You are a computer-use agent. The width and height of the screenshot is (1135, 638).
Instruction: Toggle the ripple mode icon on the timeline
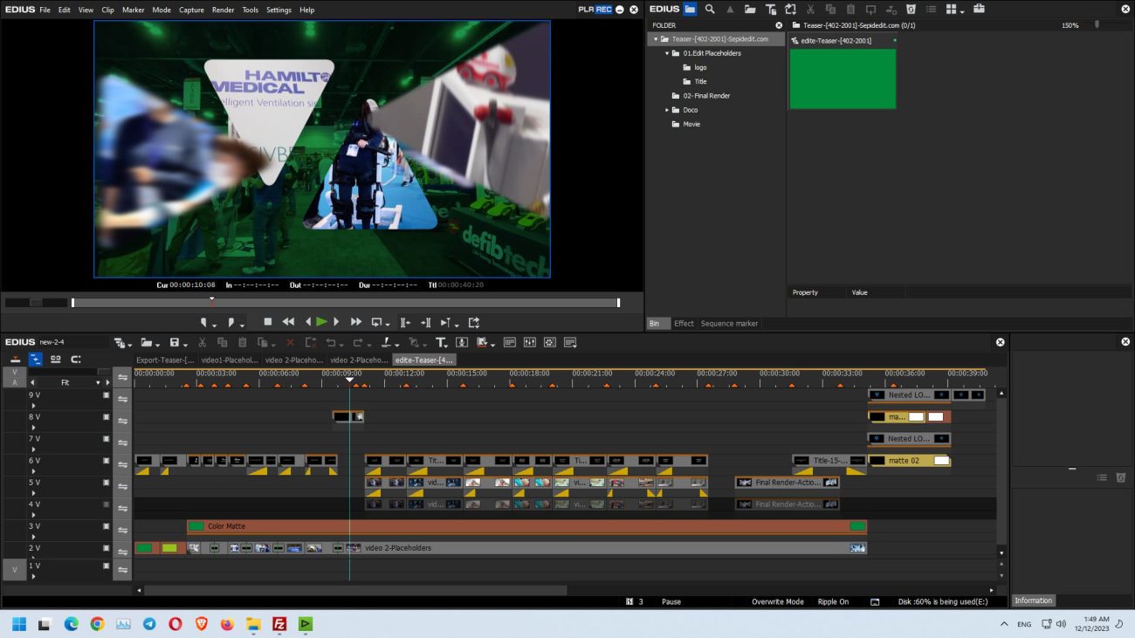point(35,359)
